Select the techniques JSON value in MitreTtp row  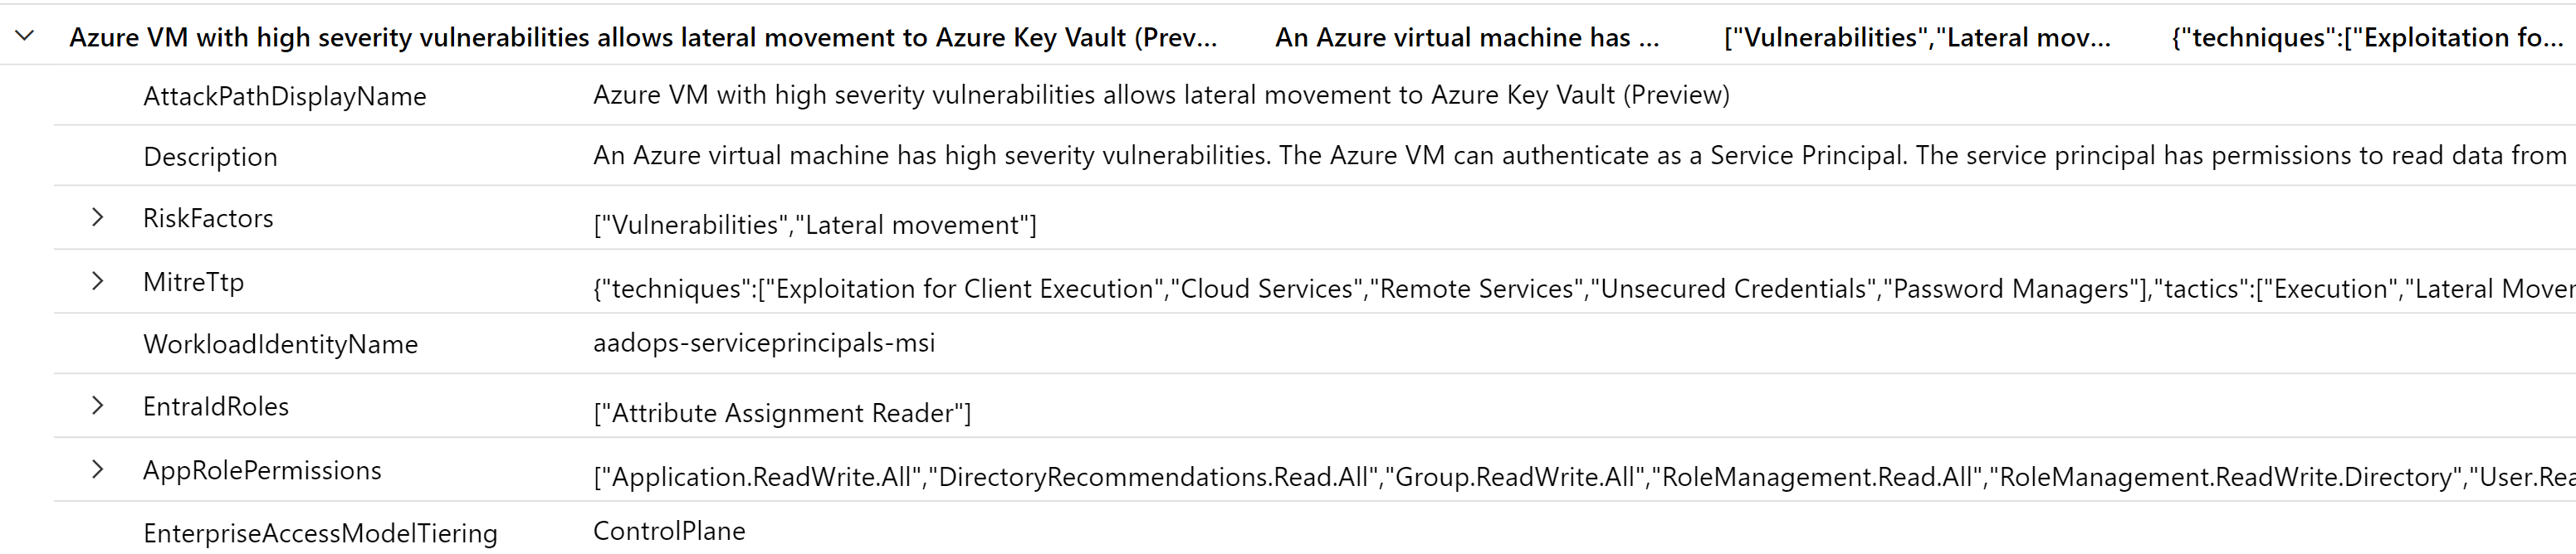[1580, 289]
